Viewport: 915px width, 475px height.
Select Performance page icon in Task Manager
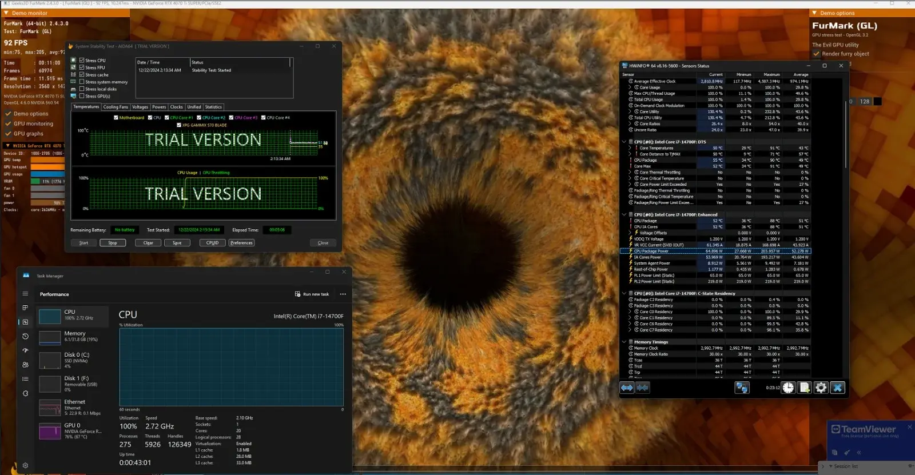click(x=25, y=322)
